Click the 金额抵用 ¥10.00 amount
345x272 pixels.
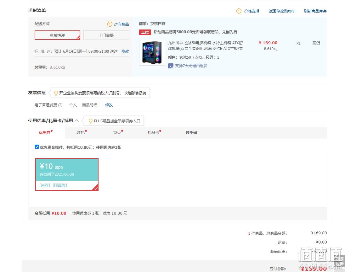point(59,213)
